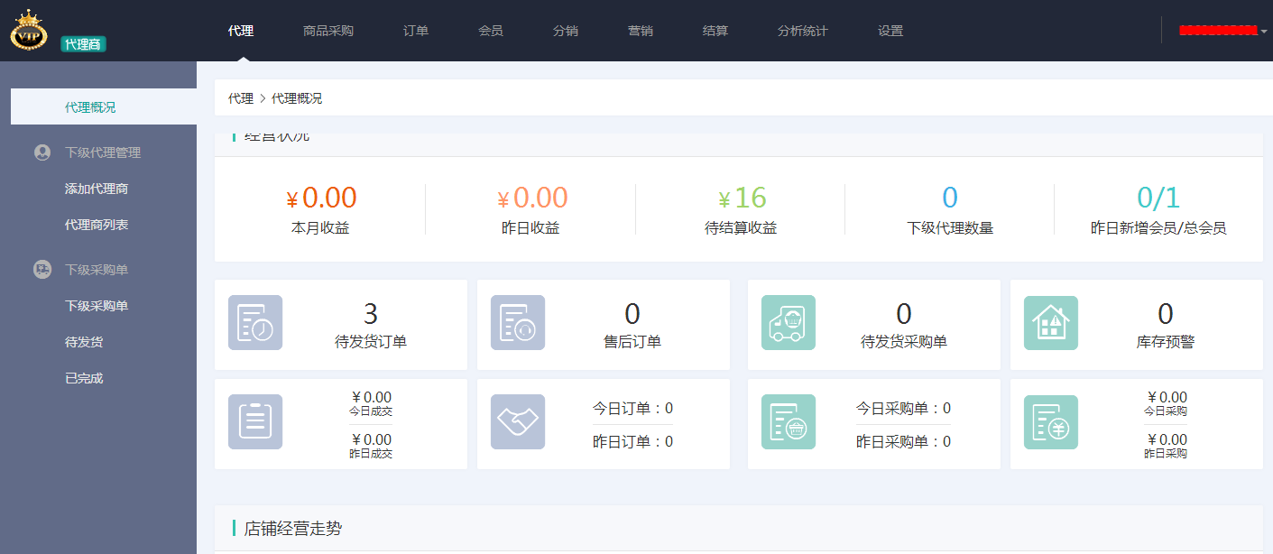
Task: Click the 售后订单 headset document icon
Action: (x=518, y=323)
